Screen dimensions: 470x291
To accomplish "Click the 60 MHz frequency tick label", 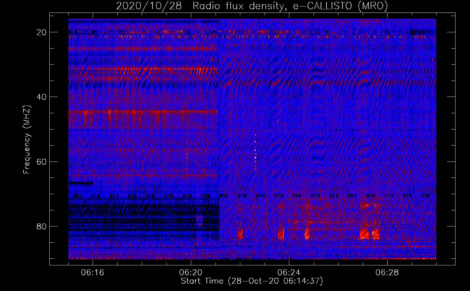I will point(42,162).
